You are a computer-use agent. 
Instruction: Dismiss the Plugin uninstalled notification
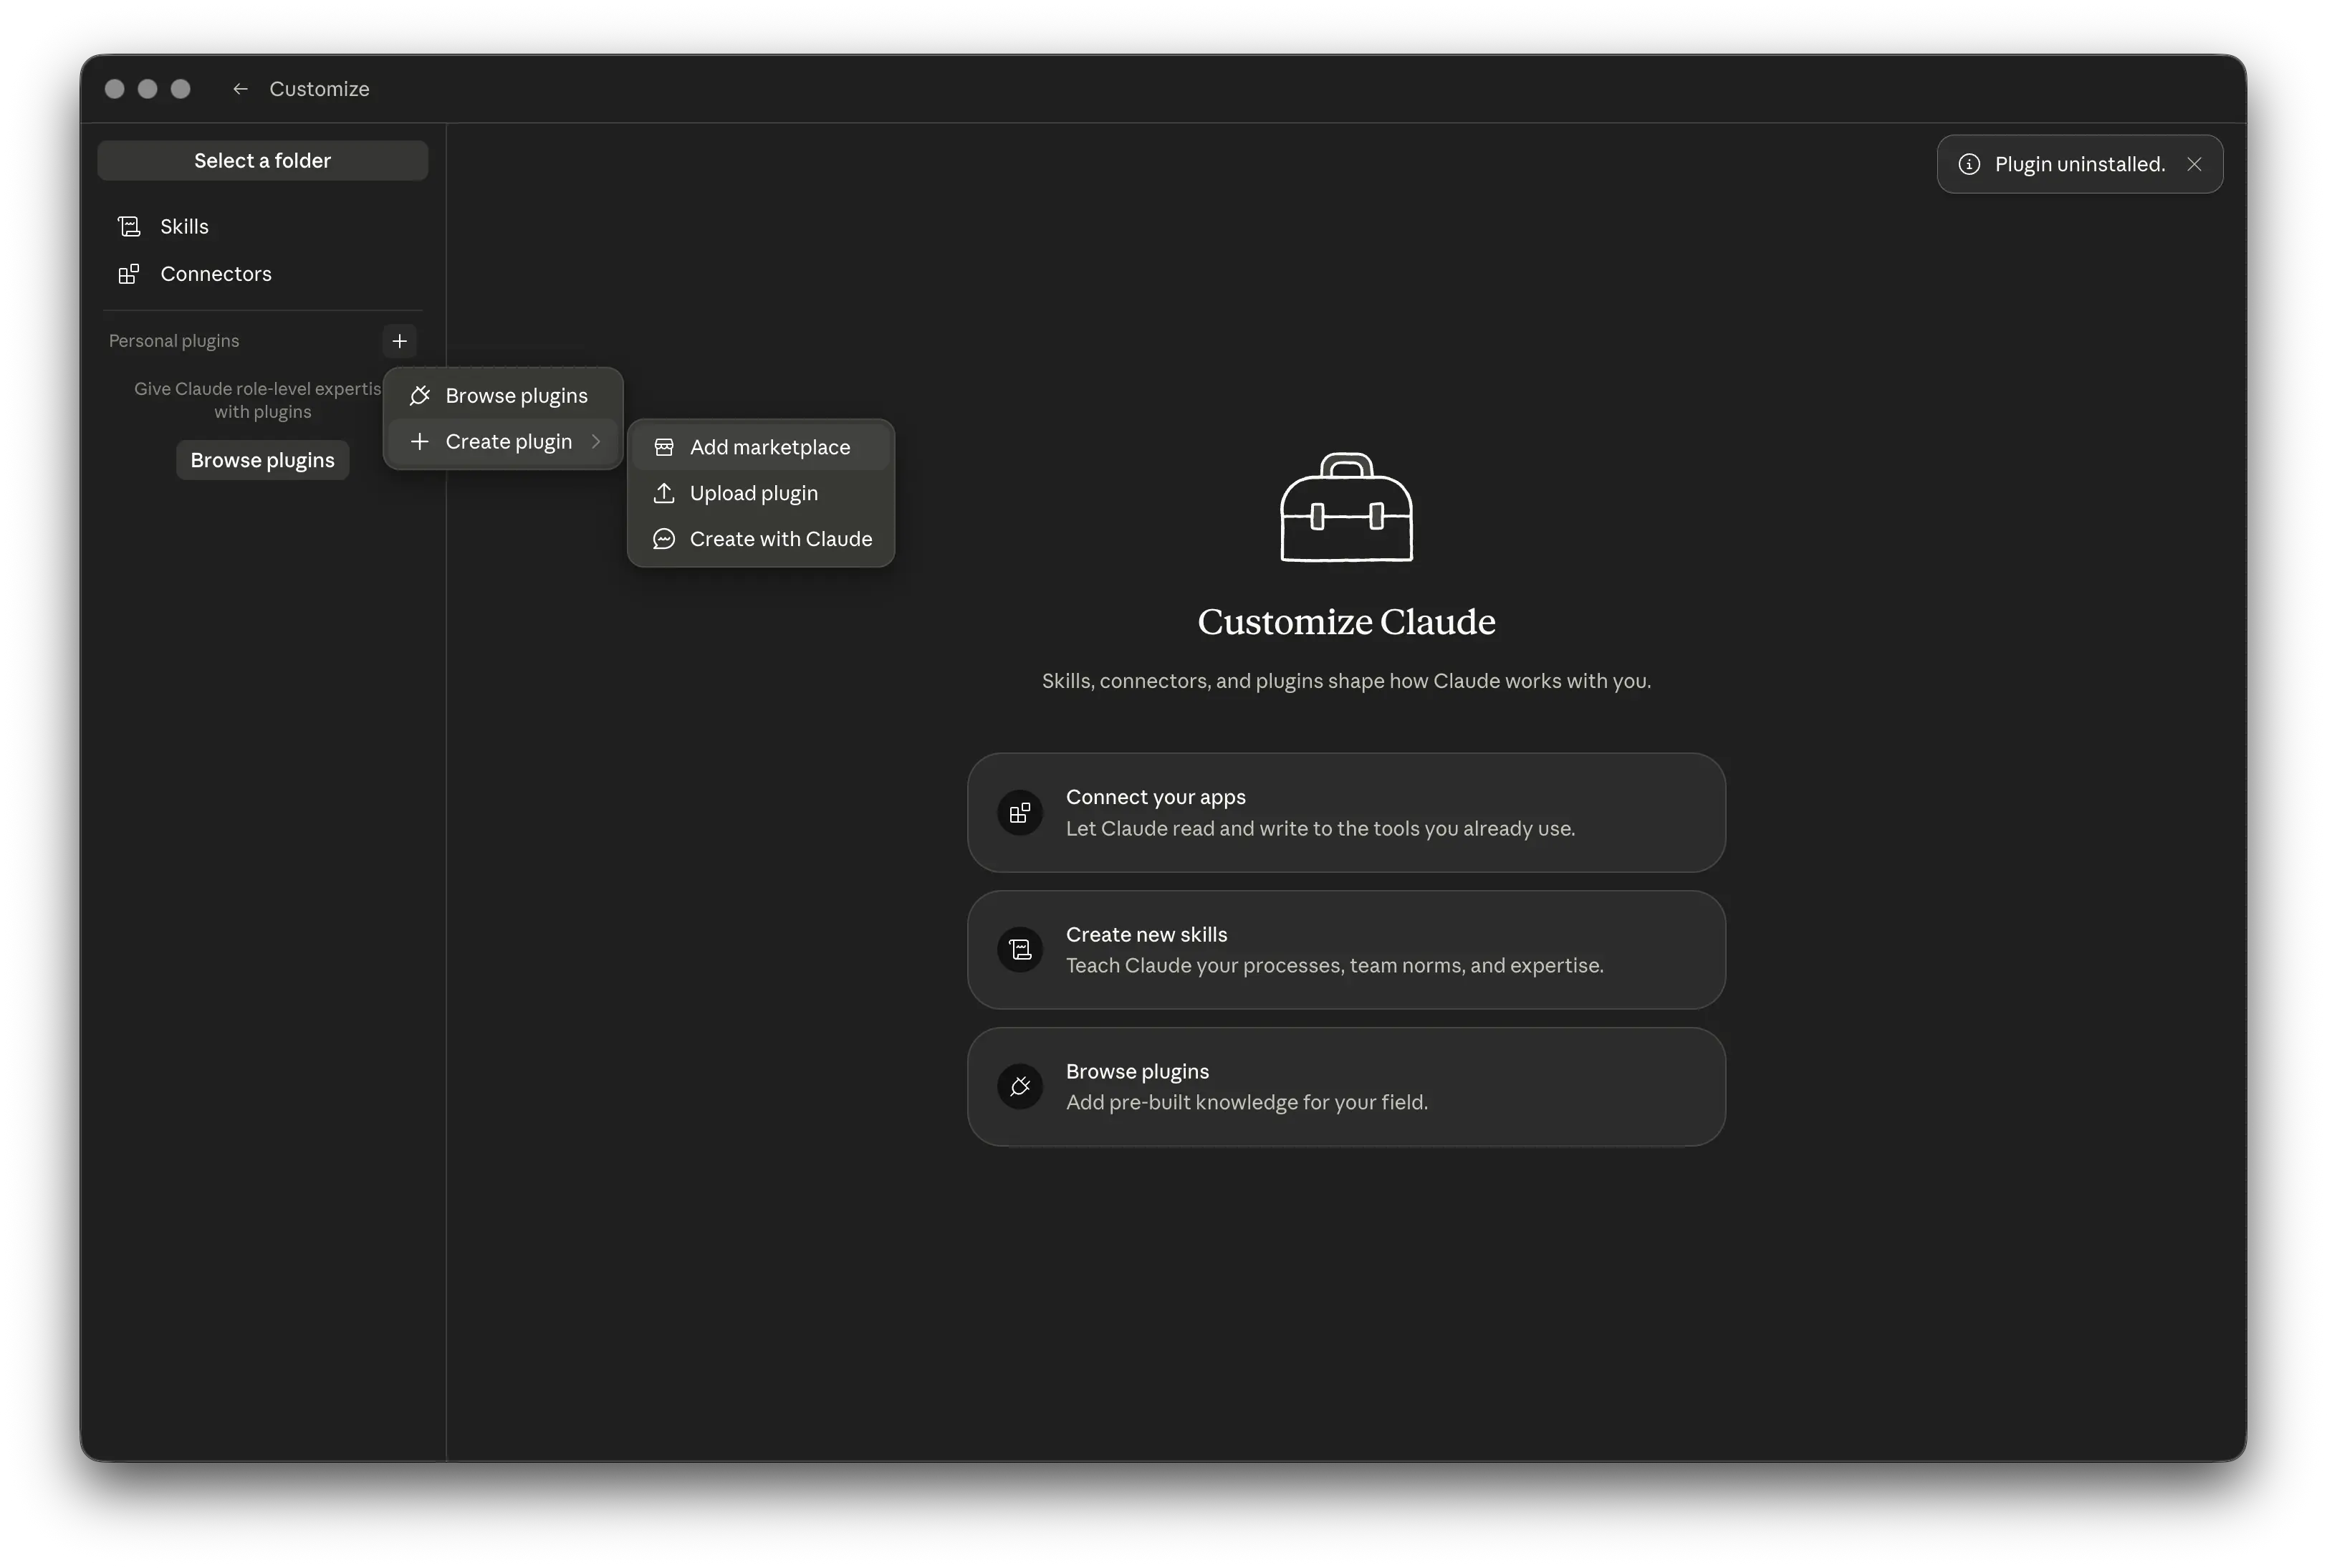(2194, 164)
